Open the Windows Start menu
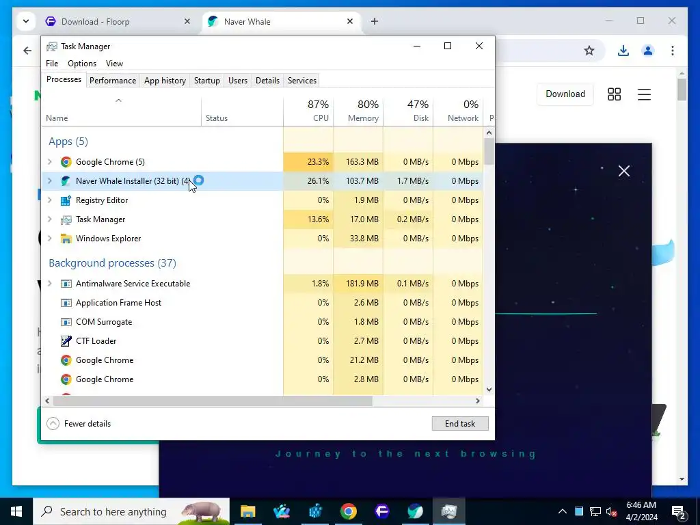 [16, 511]
